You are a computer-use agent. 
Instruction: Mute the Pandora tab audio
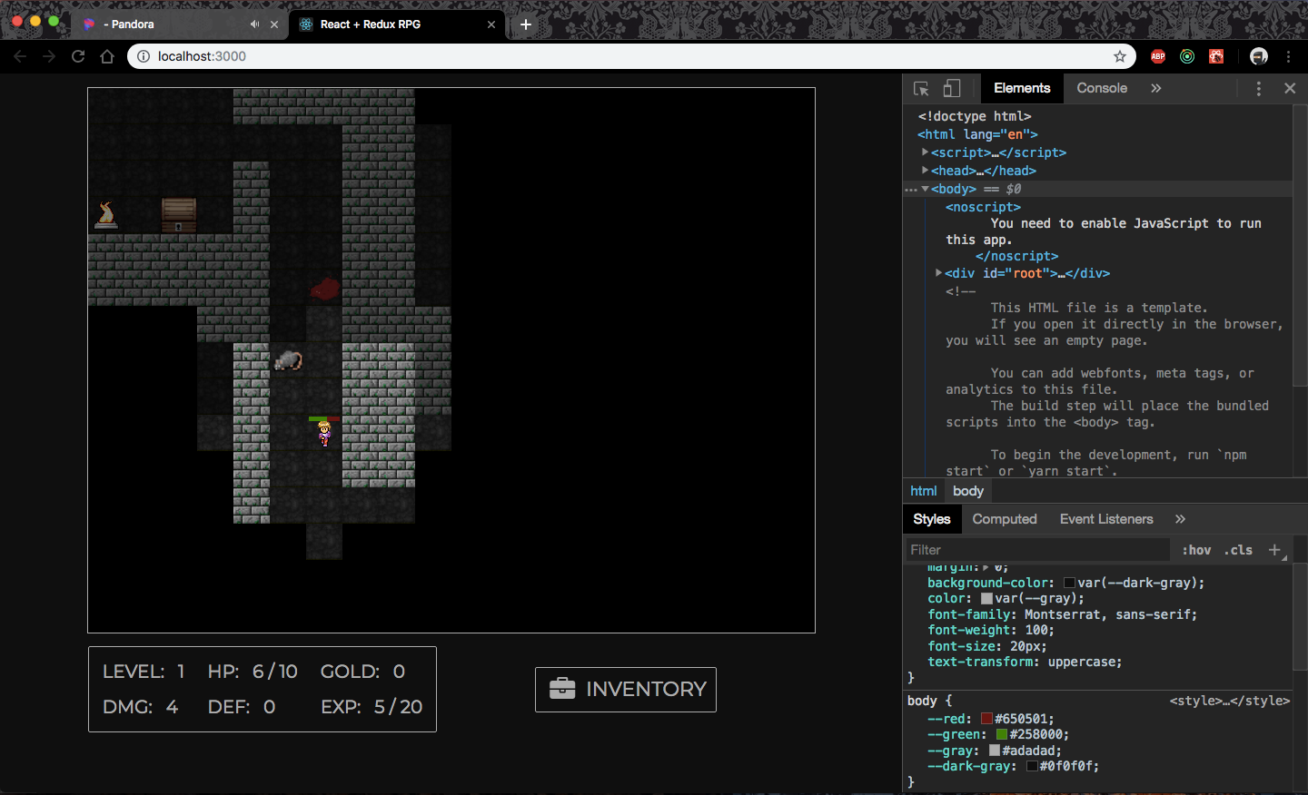[254, 25]
